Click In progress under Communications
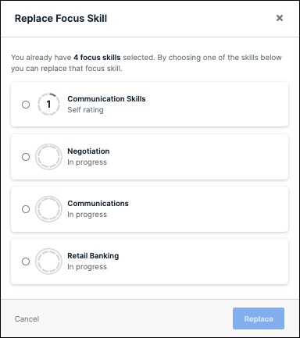The height and width of the screenshot is (338, 300). point(87,215)
